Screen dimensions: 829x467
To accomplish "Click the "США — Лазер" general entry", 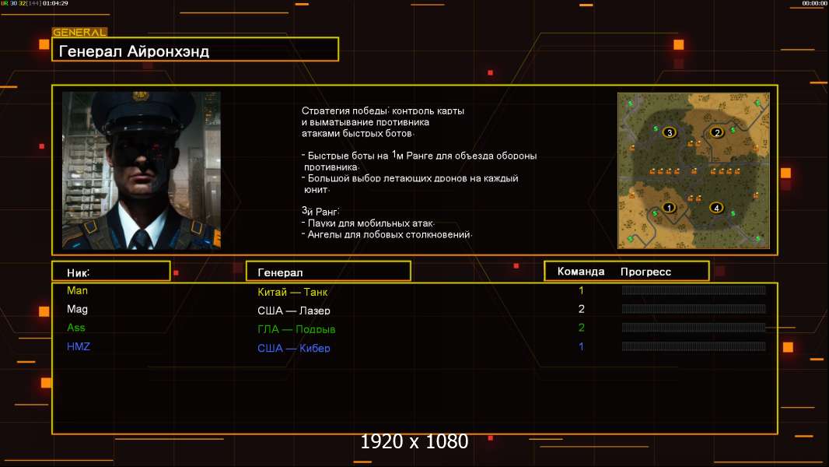I will (x=293, y=311).
